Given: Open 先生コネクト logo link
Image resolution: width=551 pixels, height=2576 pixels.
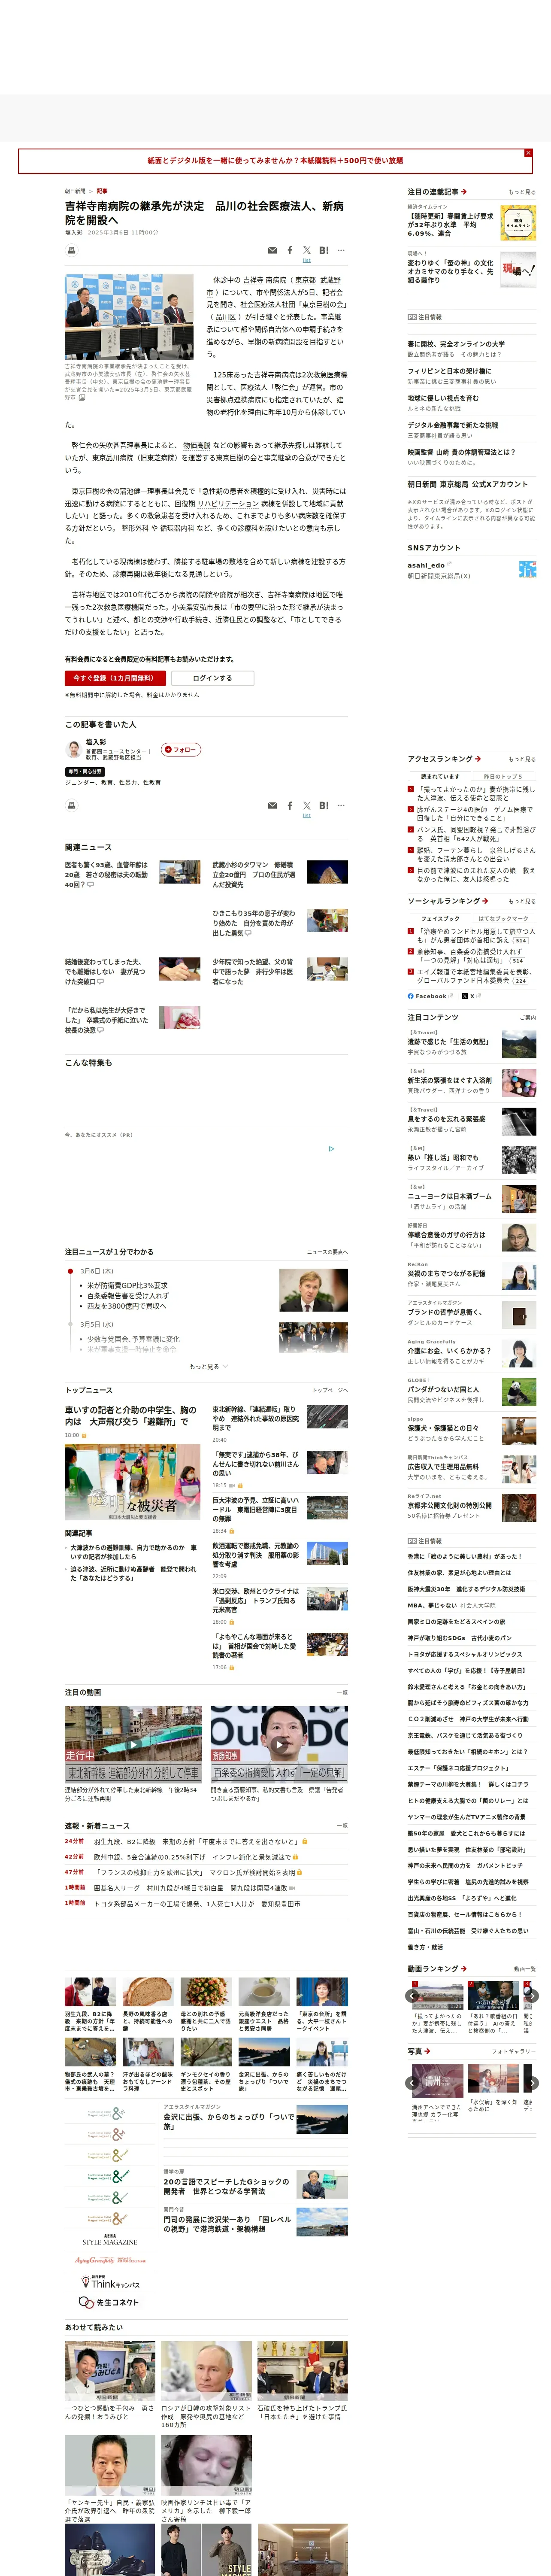Looking at the screenshot, I should 109,2302.
